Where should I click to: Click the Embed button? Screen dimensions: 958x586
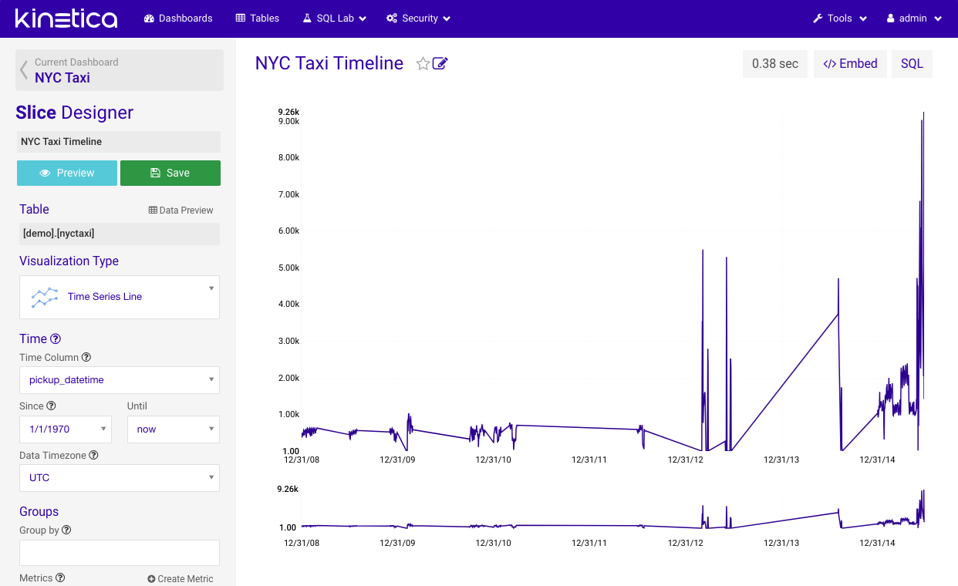click(x=850, y=64)
